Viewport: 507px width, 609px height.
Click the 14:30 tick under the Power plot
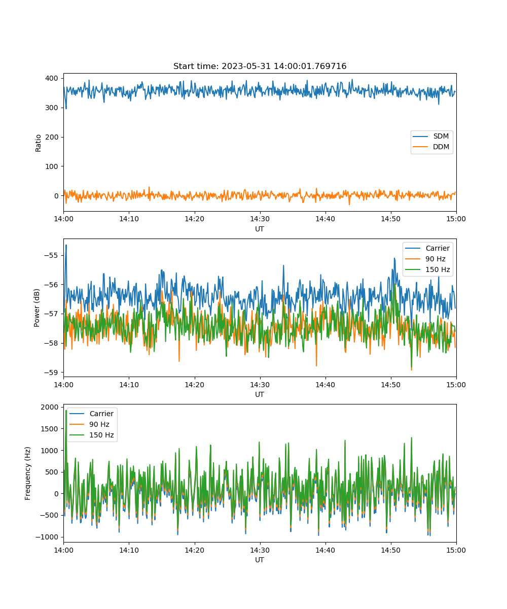tap(260, 384)
